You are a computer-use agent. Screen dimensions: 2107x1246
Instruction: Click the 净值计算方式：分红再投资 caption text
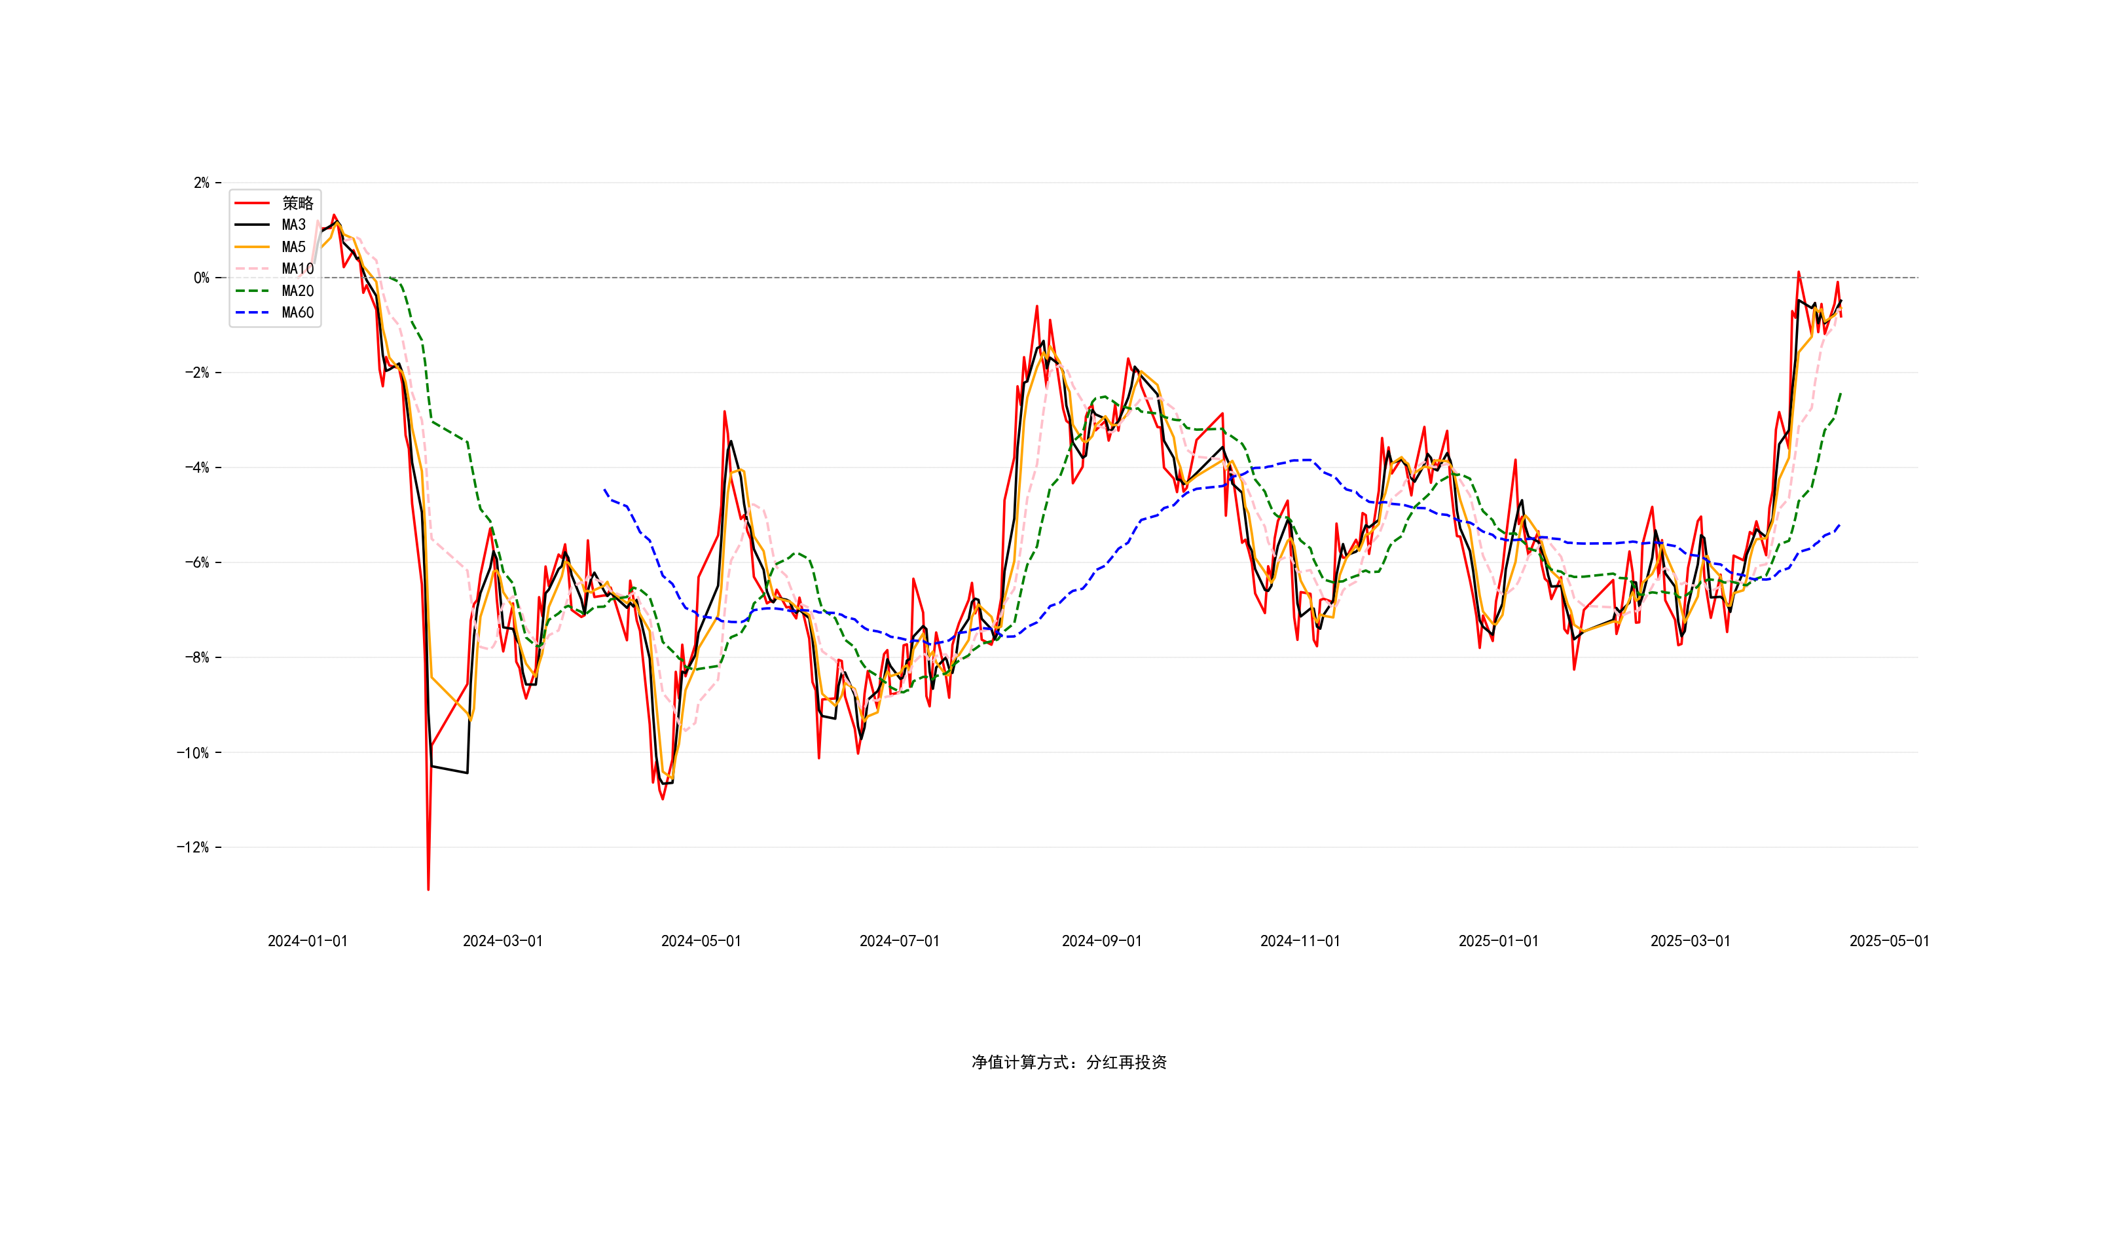tap(1069, 1063)
